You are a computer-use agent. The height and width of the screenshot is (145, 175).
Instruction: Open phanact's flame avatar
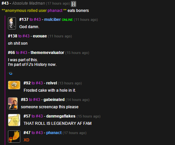(14, 137)
